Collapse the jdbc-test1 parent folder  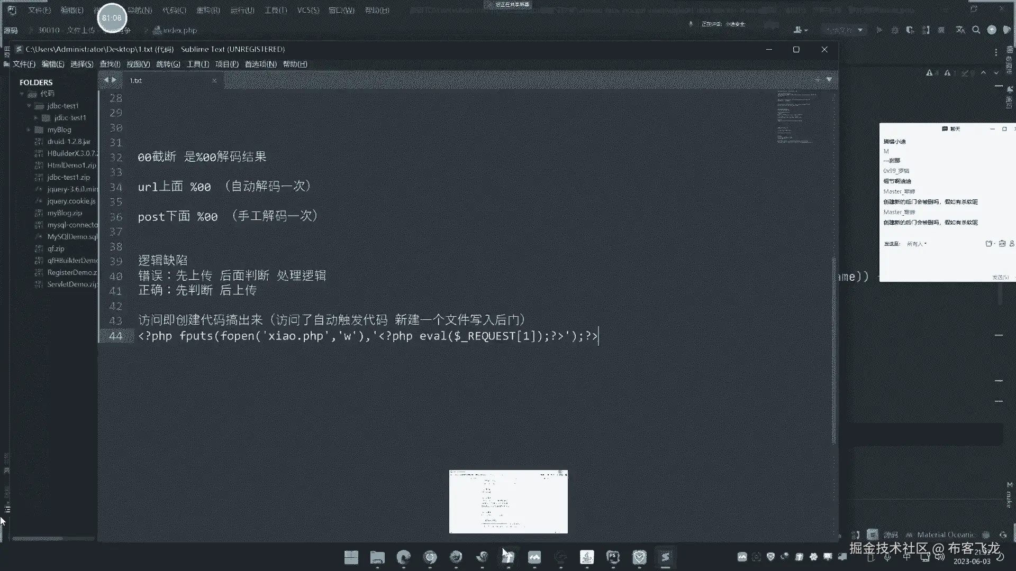pos(29,106)
